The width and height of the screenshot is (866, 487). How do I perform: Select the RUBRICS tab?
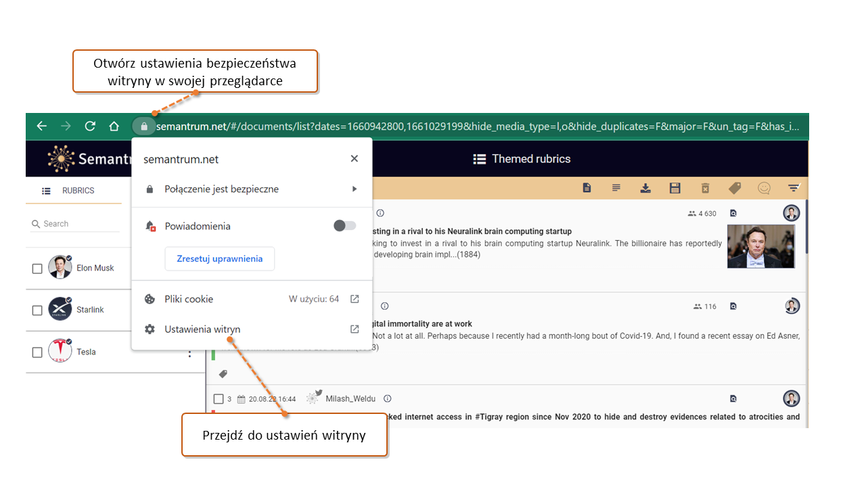(x=73, y=191)
